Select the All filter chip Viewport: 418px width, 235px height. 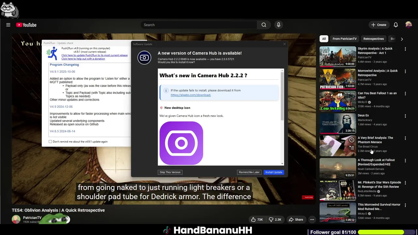pos(324,39)
